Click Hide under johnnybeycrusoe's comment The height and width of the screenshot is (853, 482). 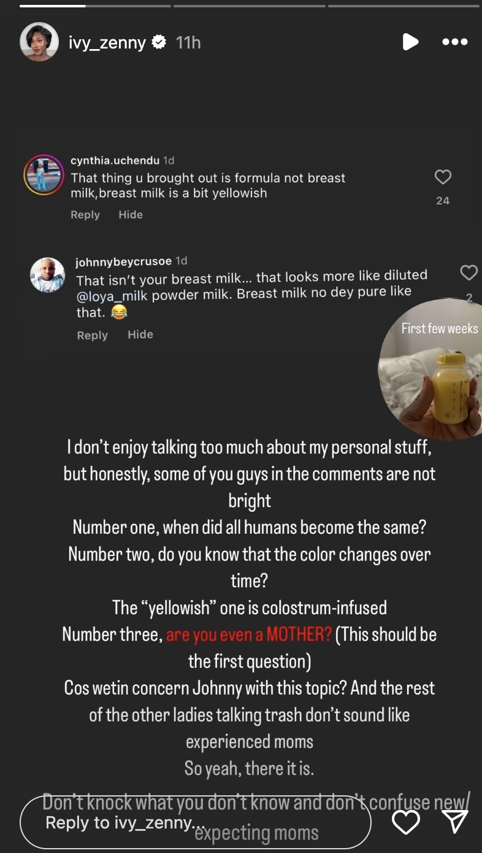pyautogui.click(x=140, y=334)
